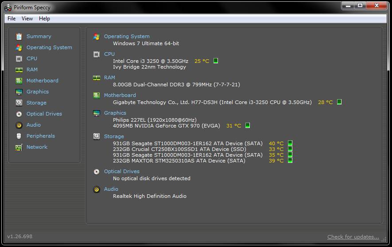Image resolution: width=392 pixels, height=247 pixels.
Task: Click the Check for updates link
Action: [x=353, y=237]
